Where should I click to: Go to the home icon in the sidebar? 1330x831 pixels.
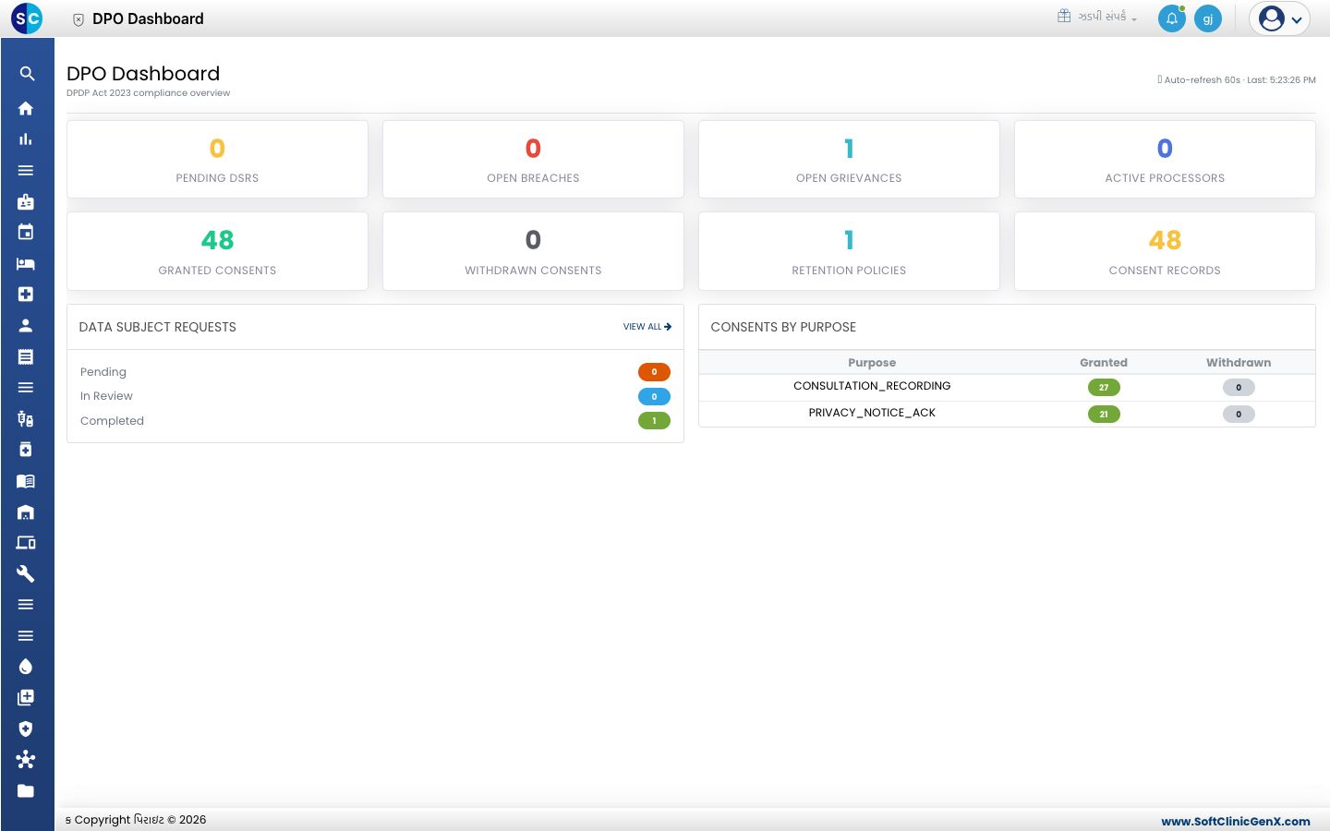click(26, 108)
